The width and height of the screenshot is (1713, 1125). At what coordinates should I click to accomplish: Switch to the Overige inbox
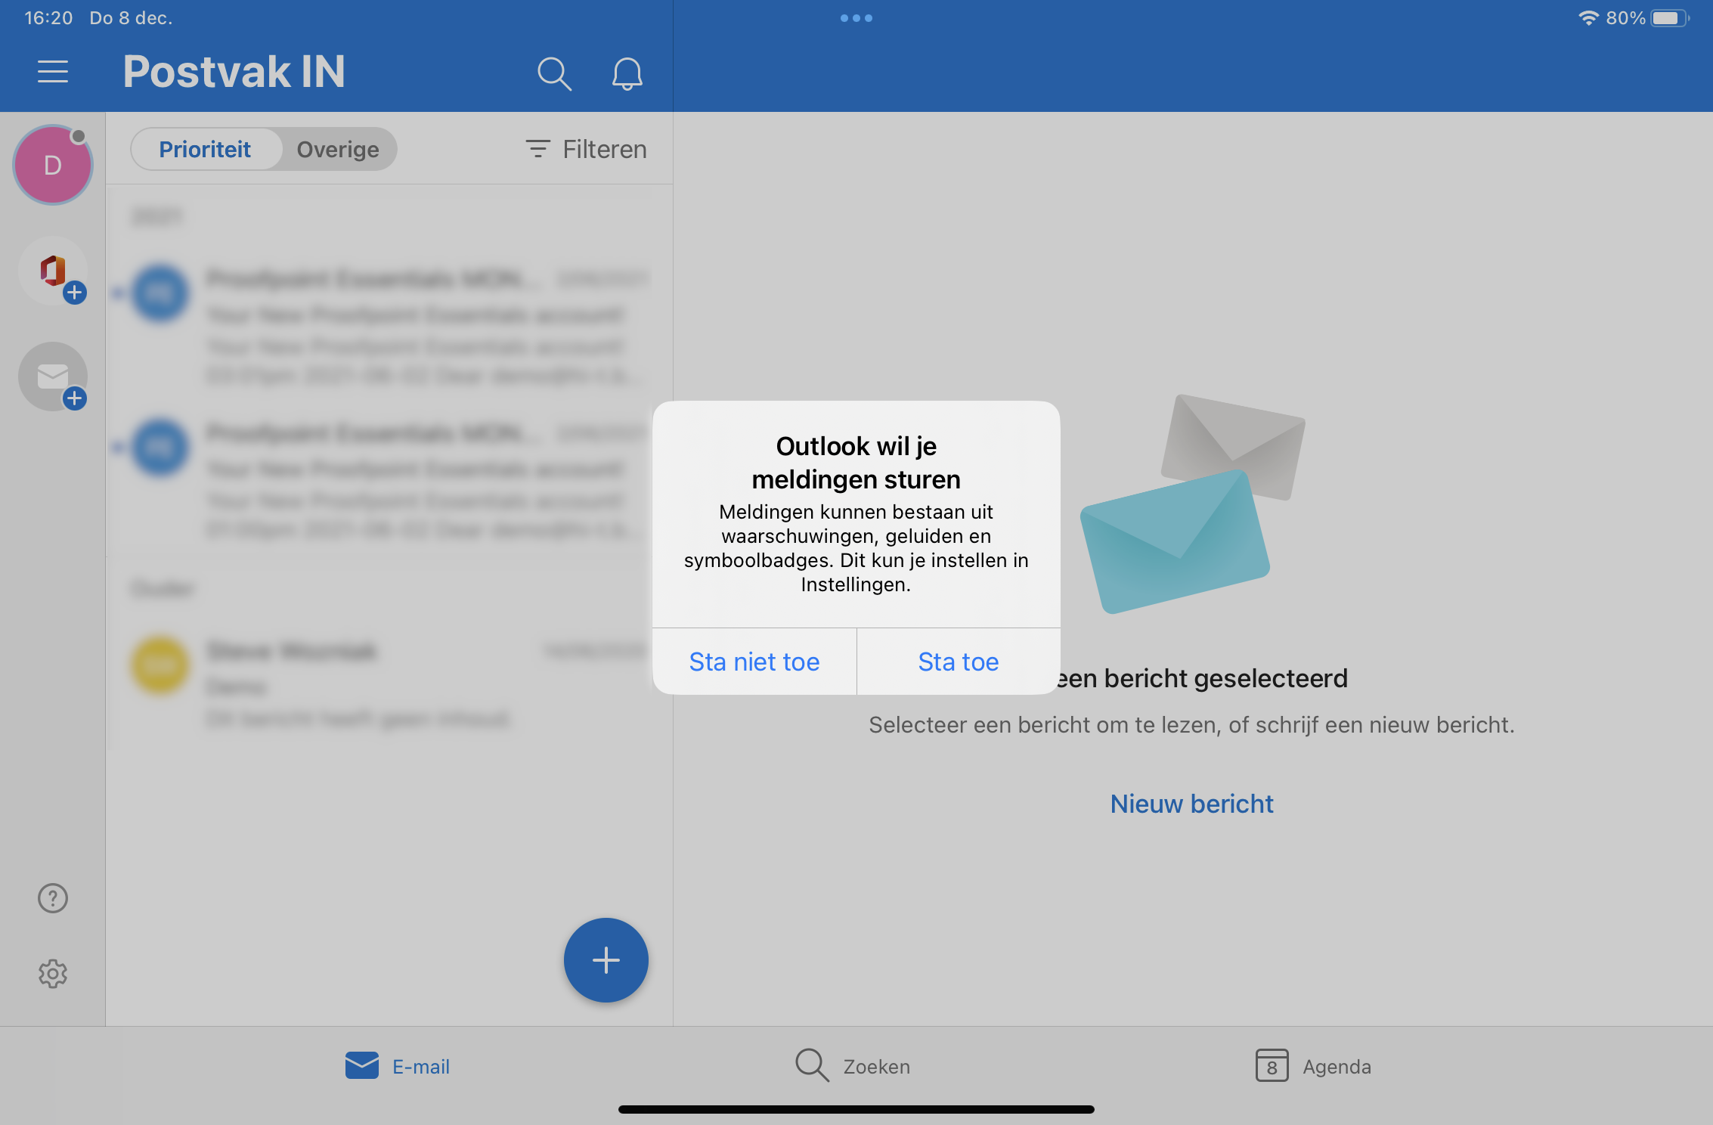[338, 149]
